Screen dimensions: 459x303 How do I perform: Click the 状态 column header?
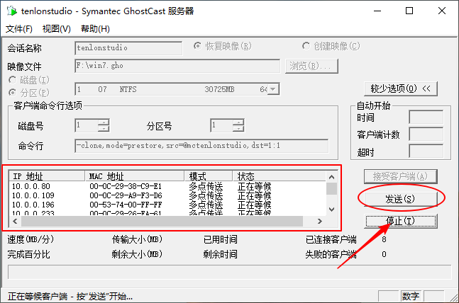[280, 176]
